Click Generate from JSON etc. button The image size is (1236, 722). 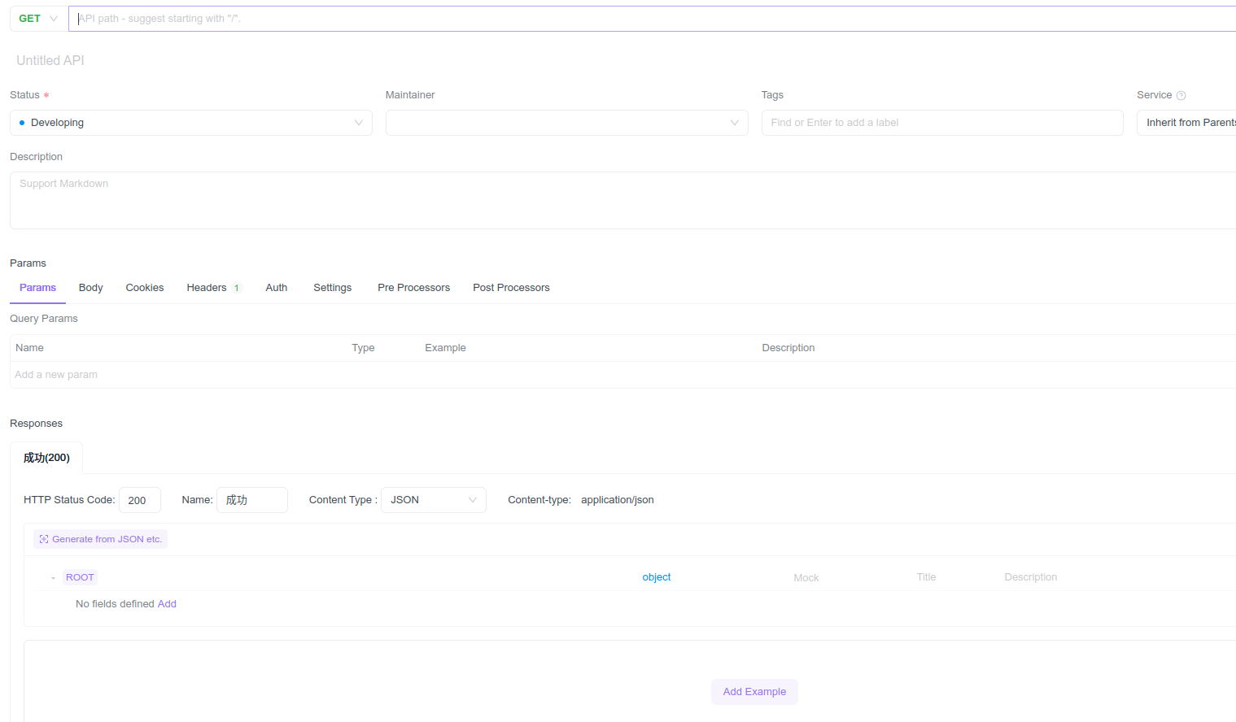pos(101,539)
